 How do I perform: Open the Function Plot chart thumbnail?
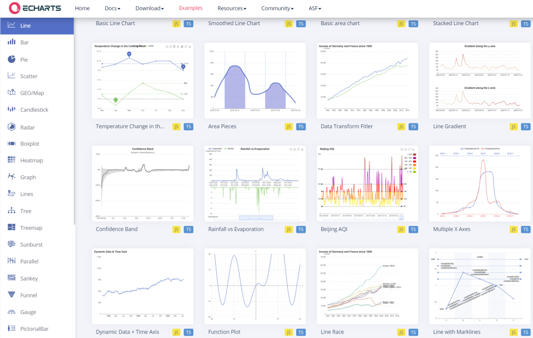tap(255, 286)
